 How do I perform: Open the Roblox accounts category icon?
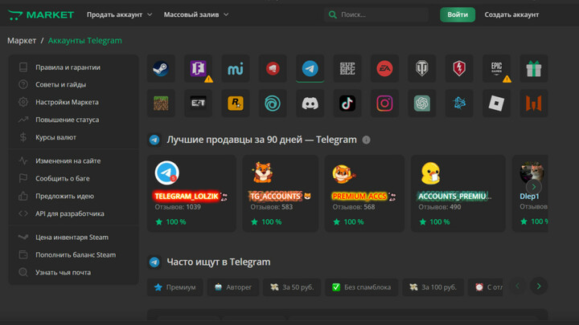pyautogui.click(x=497, y=104)
